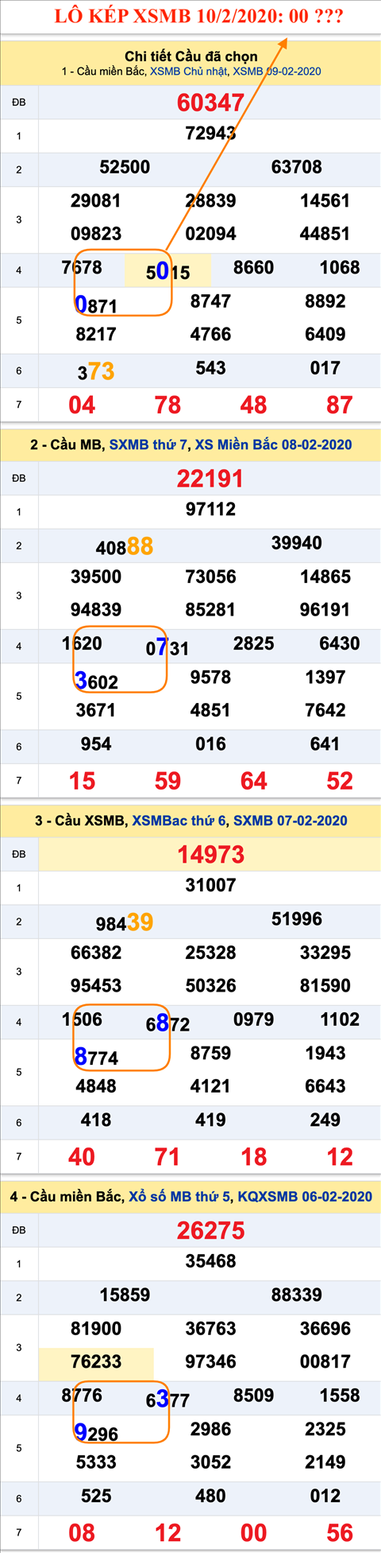The height and width of the screenshot is (1553, 381).
Task: Click the Chi tiết Cầu đã chọn heading
Action: [x=191, y=56]
